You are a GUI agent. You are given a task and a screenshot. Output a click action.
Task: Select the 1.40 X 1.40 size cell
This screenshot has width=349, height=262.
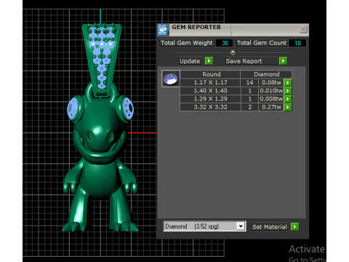pyautogui.click(x=210, y=91)
